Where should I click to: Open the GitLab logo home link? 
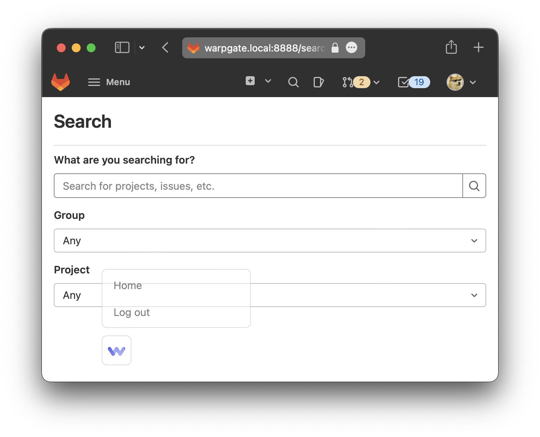coord(60,82)
